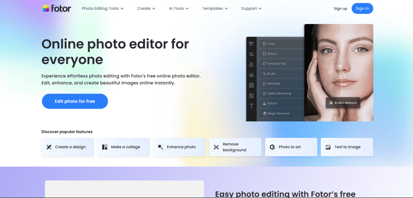Click the Make a collage icon
The image size is (413, 198).
tap(105, 147)
